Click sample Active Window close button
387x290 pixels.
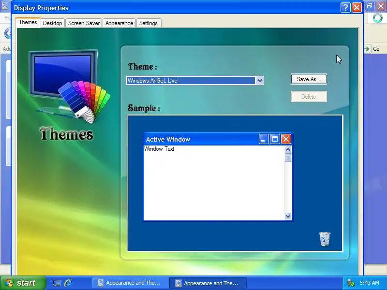[286, 139]
